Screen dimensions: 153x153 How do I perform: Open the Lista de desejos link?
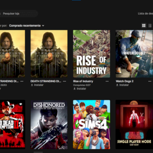pyautogui.click(x=145, y=13)
